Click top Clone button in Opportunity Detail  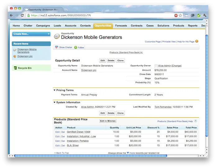(x=120, y=60)
